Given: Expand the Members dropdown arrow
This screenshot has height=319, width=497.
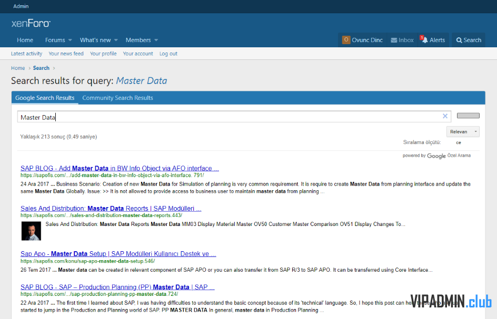Looking at the screenshot, I should 156,40.
